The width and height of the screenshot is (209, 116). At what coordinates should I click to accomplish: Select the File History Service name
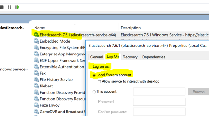pyautogui.click(x=56, y=80)
